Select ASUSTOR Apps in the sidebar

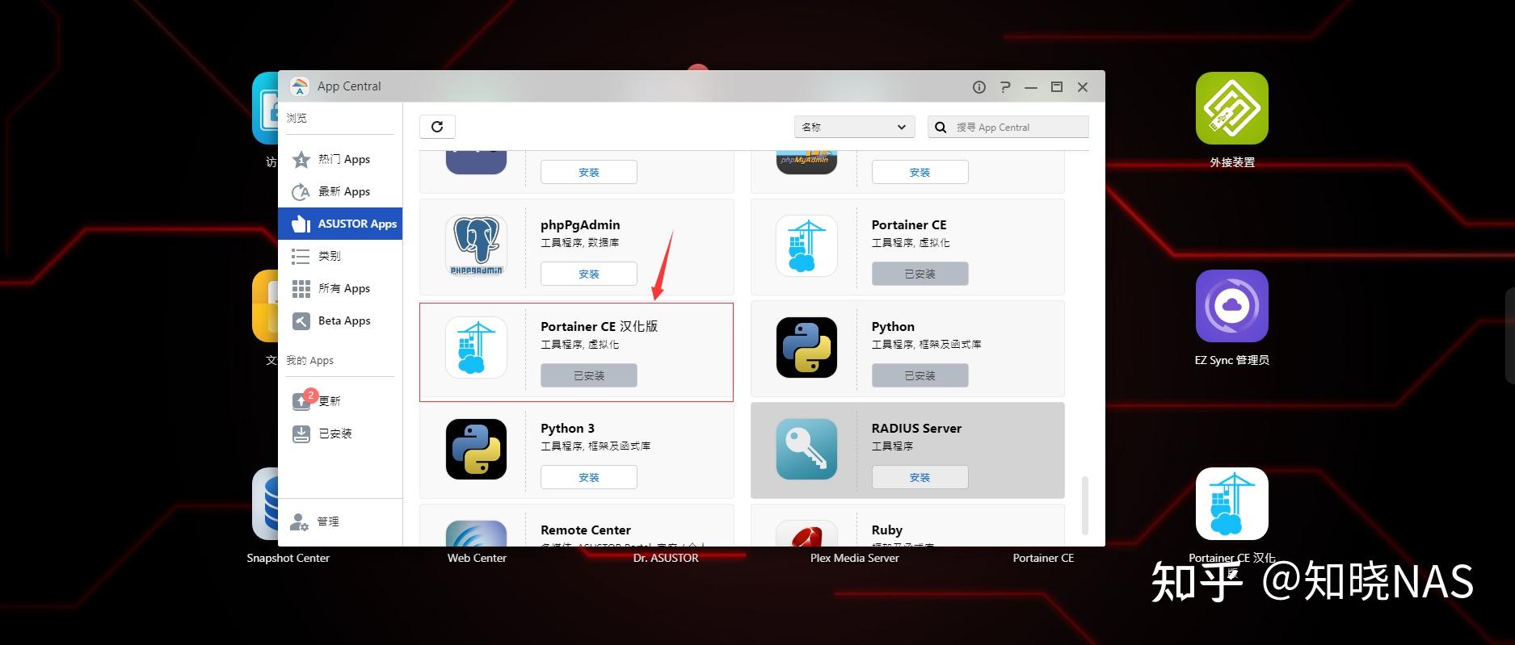pyautogui.click(x=340, y=224)
